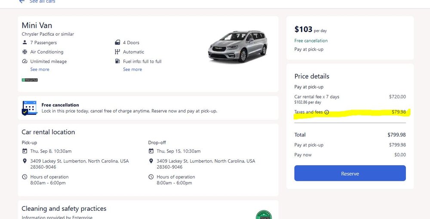The image size is (430, 219).
Task: Click the pick-up hours clock icon
Action: coord(25,177)
